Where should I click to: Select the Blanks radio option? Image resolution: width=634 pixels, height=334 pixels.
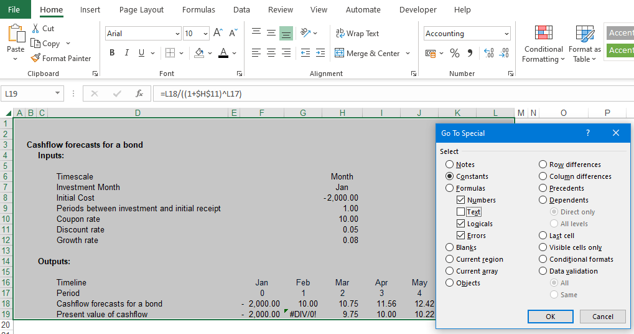[x=450, y=247]
